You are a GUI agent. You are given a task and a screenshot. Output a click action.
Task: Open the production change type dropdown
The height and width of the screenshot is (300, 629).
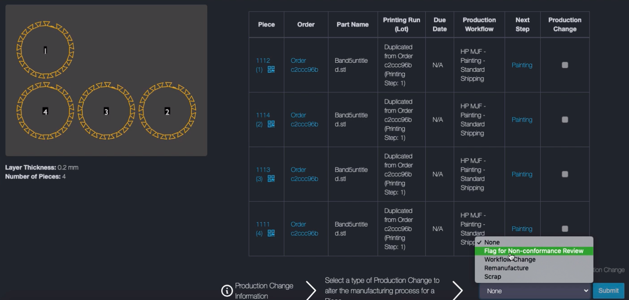(535, 291)
